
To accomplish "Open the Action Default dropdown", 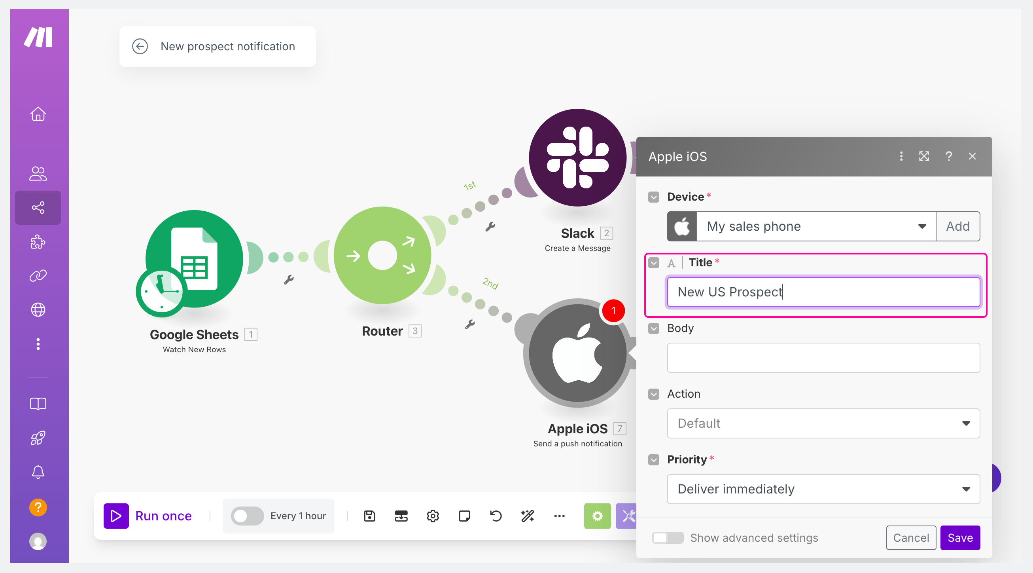I will point(823,423).
